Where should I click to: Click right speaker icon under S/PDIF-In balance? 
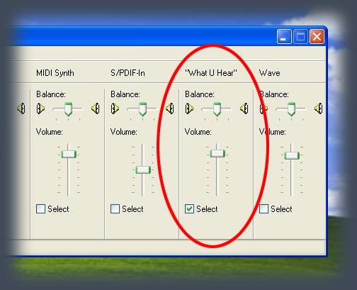[x=170, y=108]
